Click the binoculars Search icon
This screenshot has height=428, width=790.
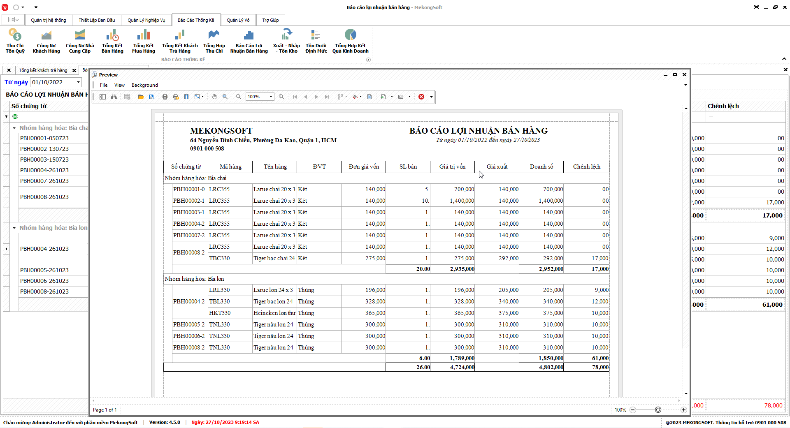[x=114, y=97]
